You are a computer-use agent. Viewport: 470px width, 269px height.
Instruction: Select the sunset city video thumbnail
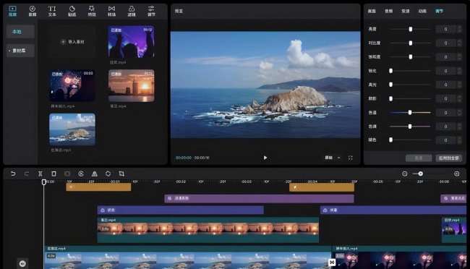[132, 85]
